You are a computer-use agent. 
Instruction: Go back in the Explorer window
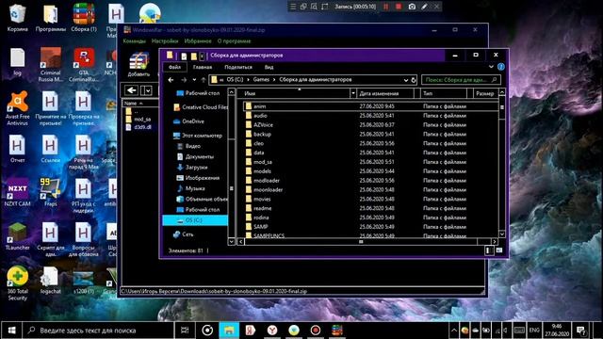(171, 80)
